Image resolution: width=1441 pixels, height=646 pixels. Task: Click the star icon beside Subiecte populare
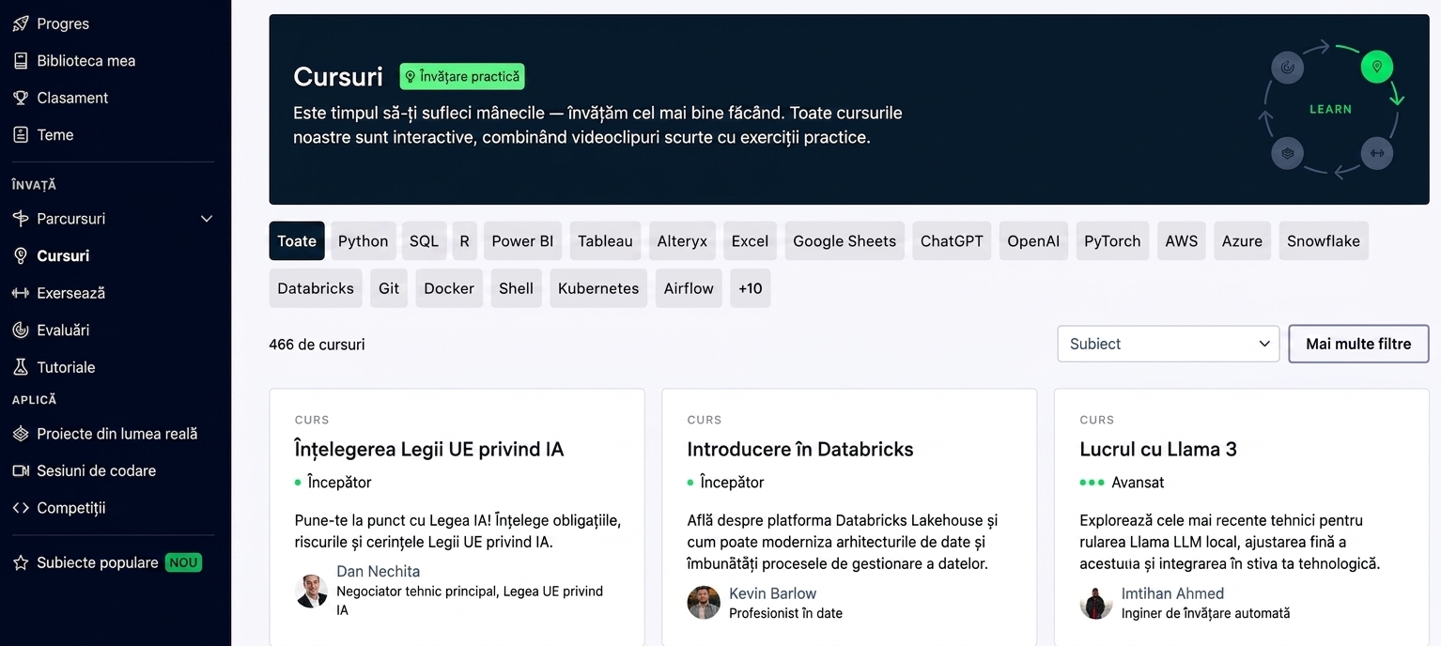(20, 562)
